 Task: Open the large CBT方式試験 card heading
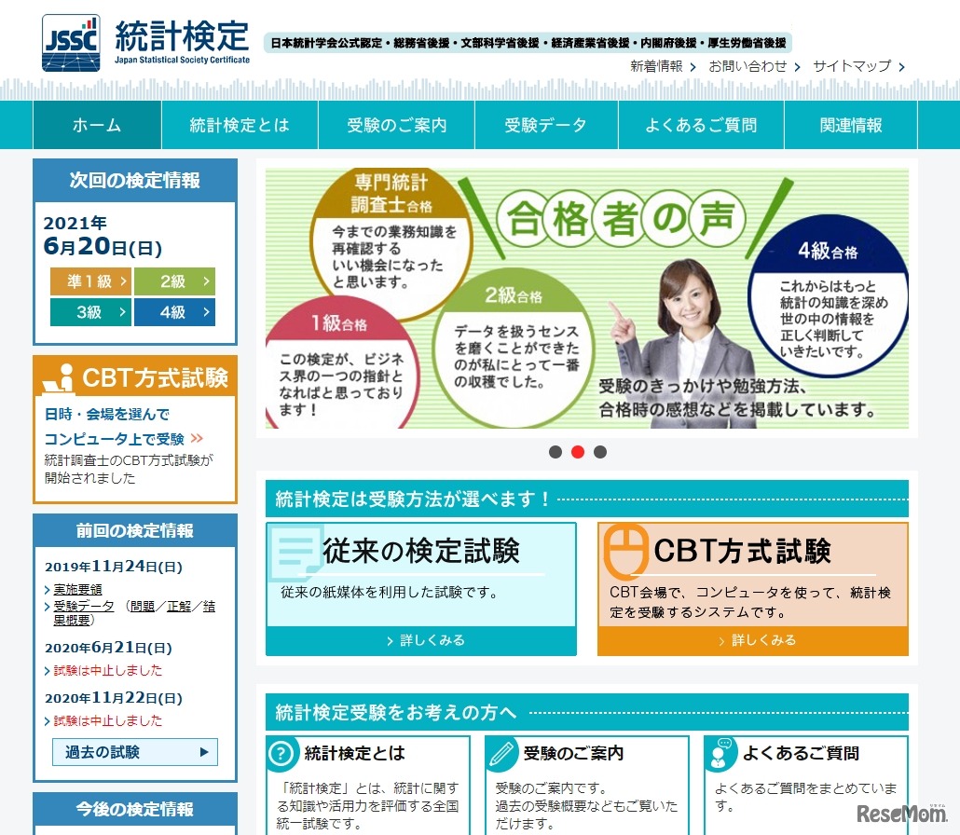click(x=742, y=551)
